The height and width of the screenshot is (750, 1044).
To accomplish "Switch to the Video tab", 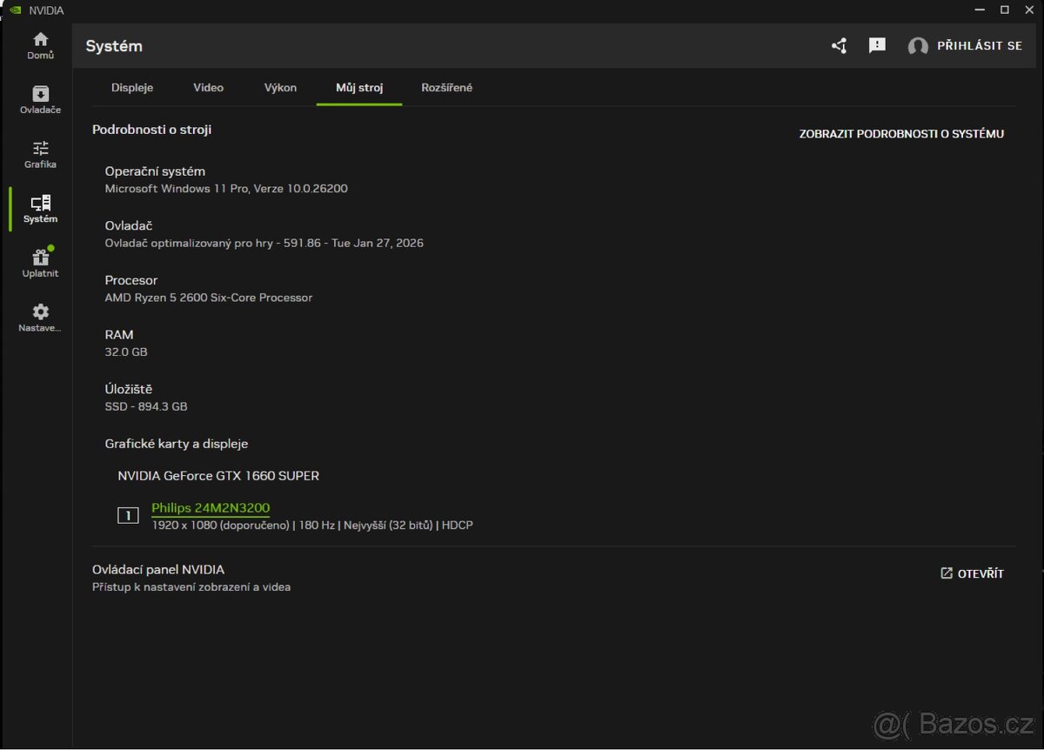I will (x=208, y=88).
